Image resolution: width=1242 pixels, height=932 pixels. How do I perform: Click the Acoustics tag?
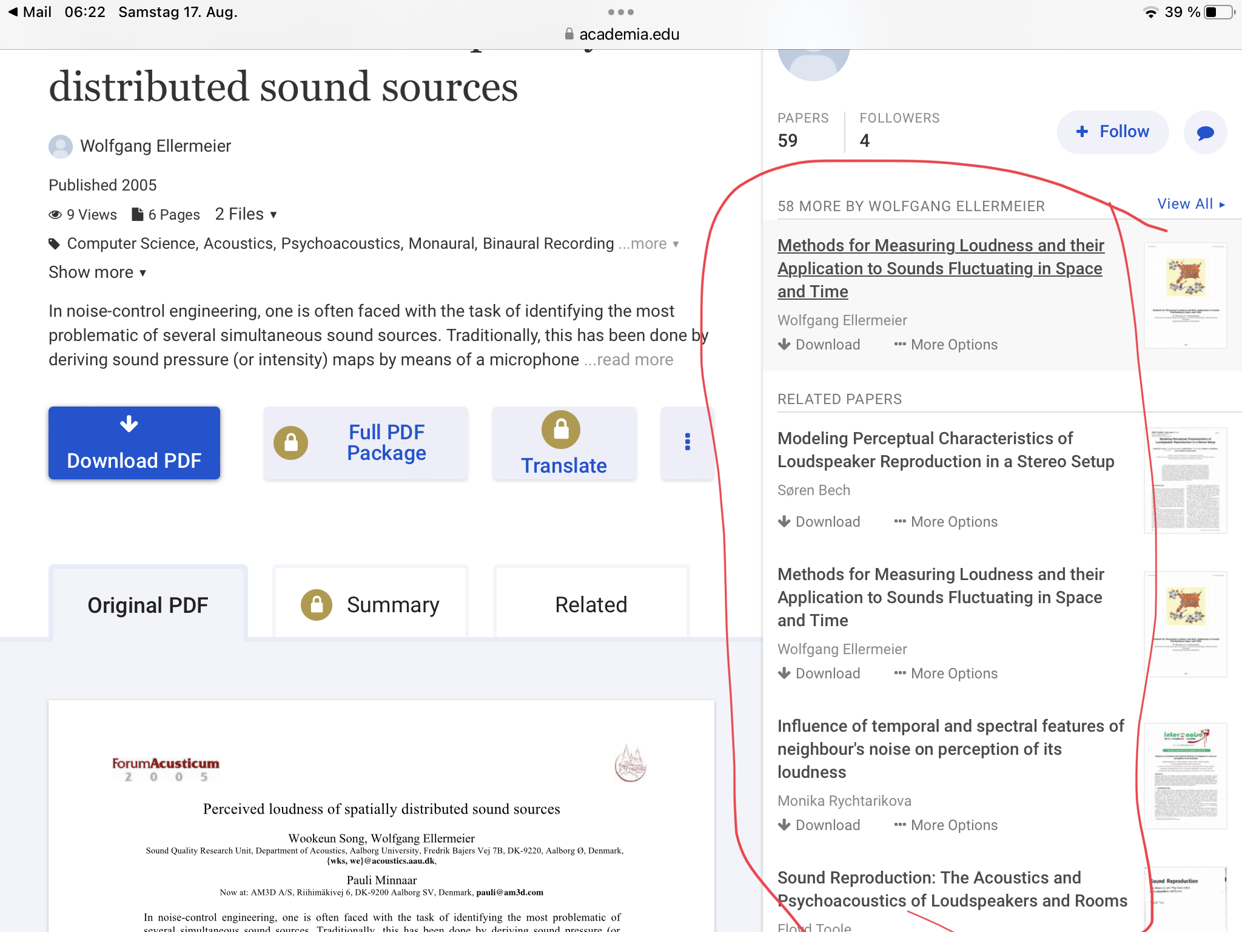[238, 244]
